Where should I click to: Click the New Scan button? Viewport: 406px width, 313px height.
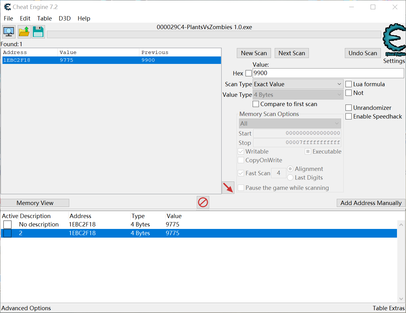[x=254, y=53]
